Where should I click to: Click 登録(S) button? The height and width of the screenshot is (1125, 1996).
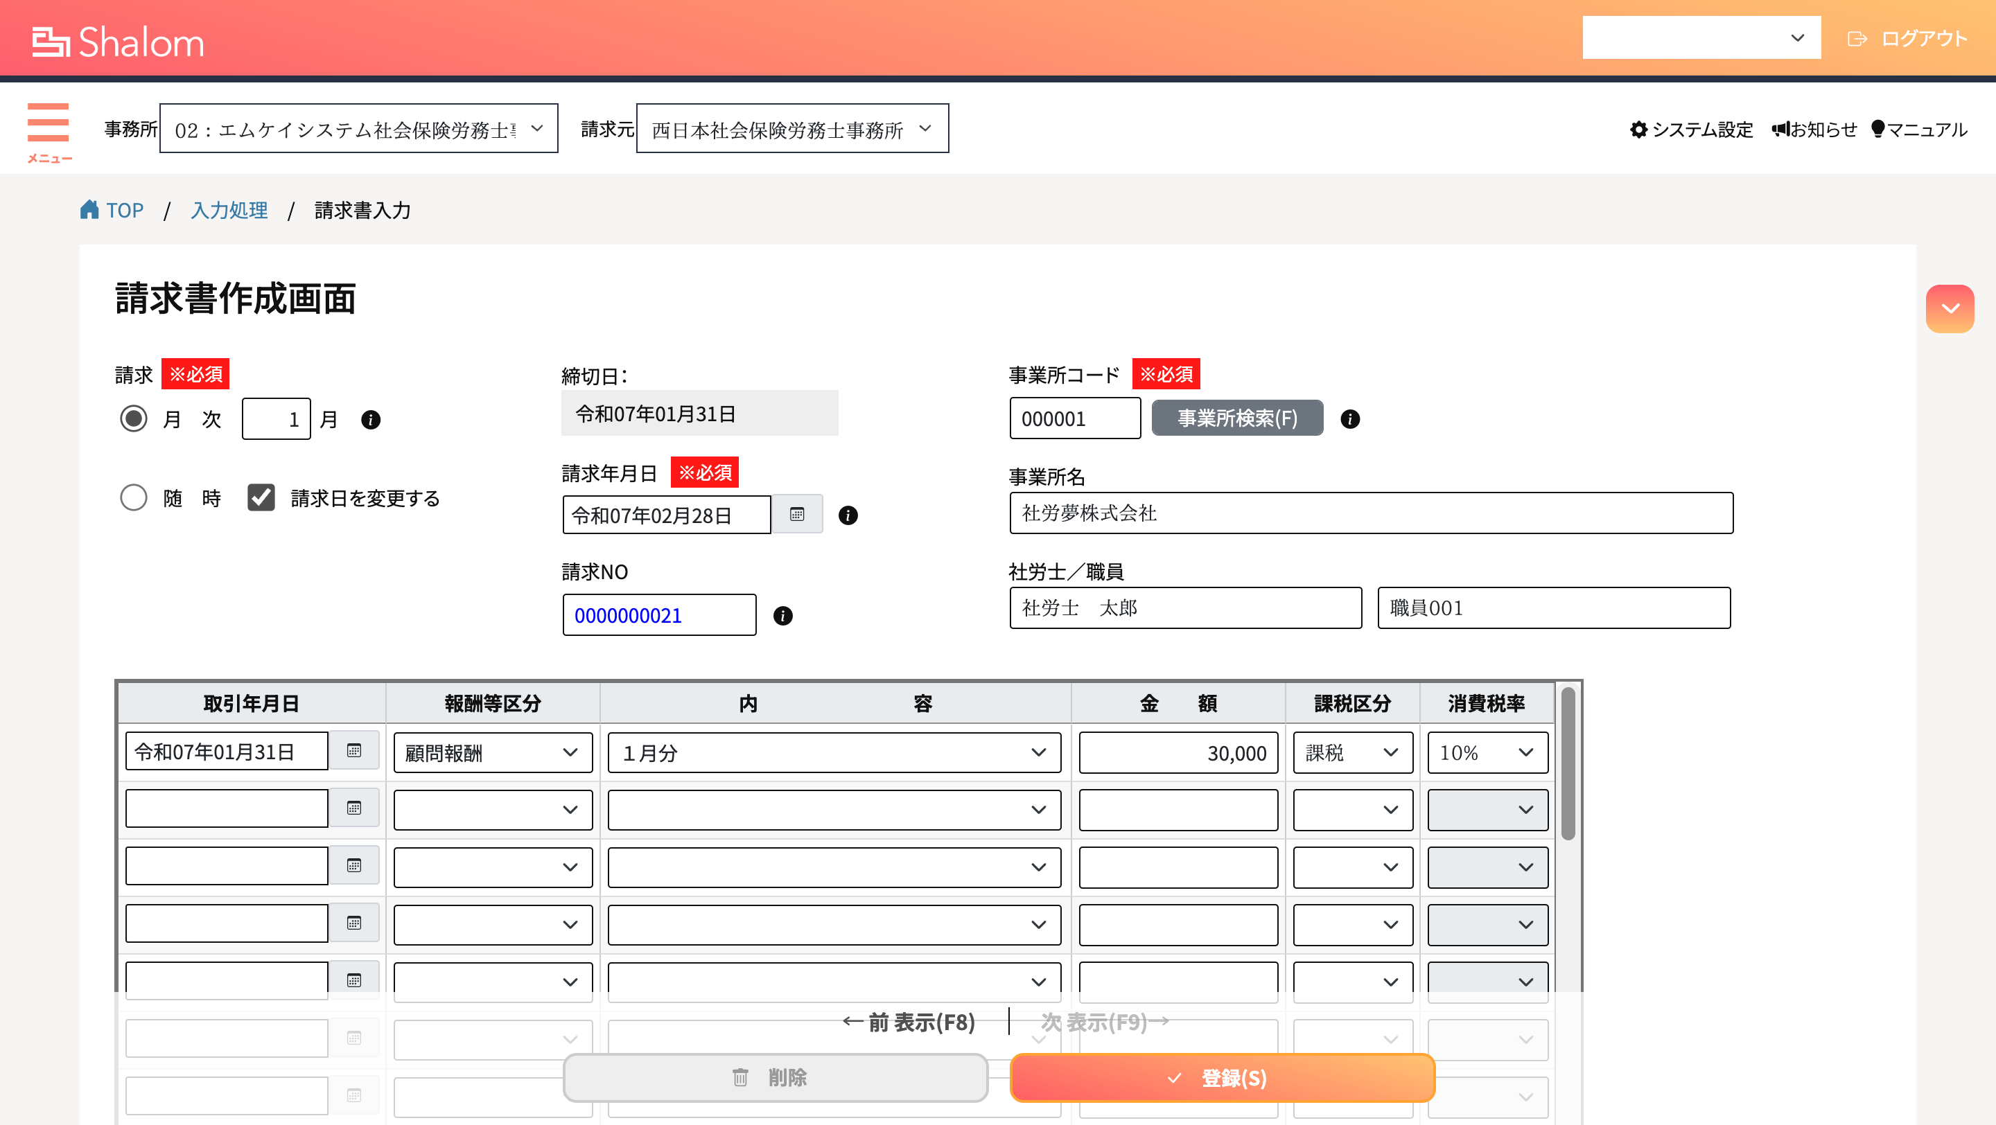(x=1222, y=1078)
